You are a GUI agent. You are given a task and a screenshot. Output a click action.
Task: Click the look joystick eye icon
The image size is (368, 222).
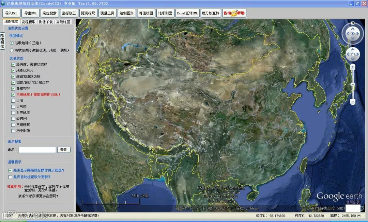353,34
